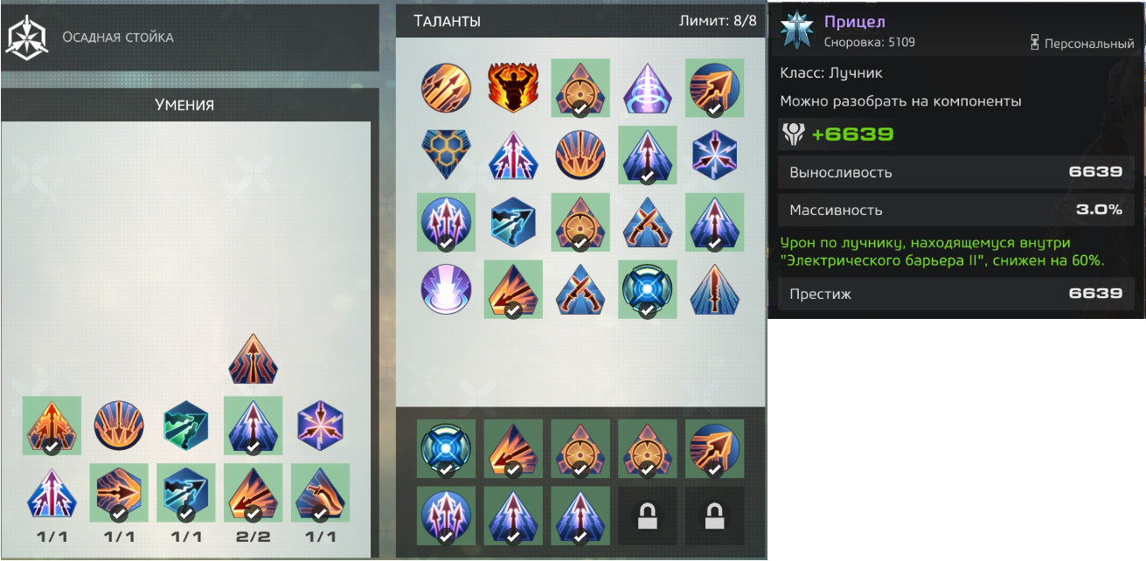Click the Осадная стойка stance icon
This screenshot has height=561, width=1146.
point(26,38)
